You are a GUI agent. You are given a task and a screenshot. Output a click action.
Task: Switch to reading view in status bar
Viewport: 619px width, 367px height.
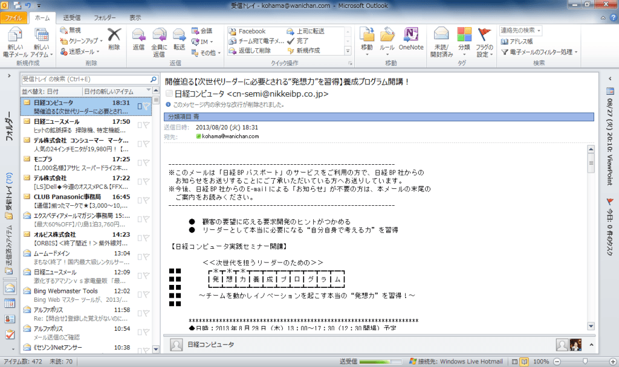524,362
